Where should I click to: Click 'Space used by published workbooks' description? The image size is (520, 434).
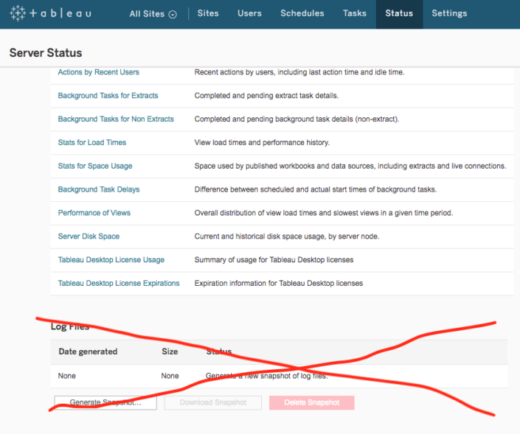coord(350,166)
